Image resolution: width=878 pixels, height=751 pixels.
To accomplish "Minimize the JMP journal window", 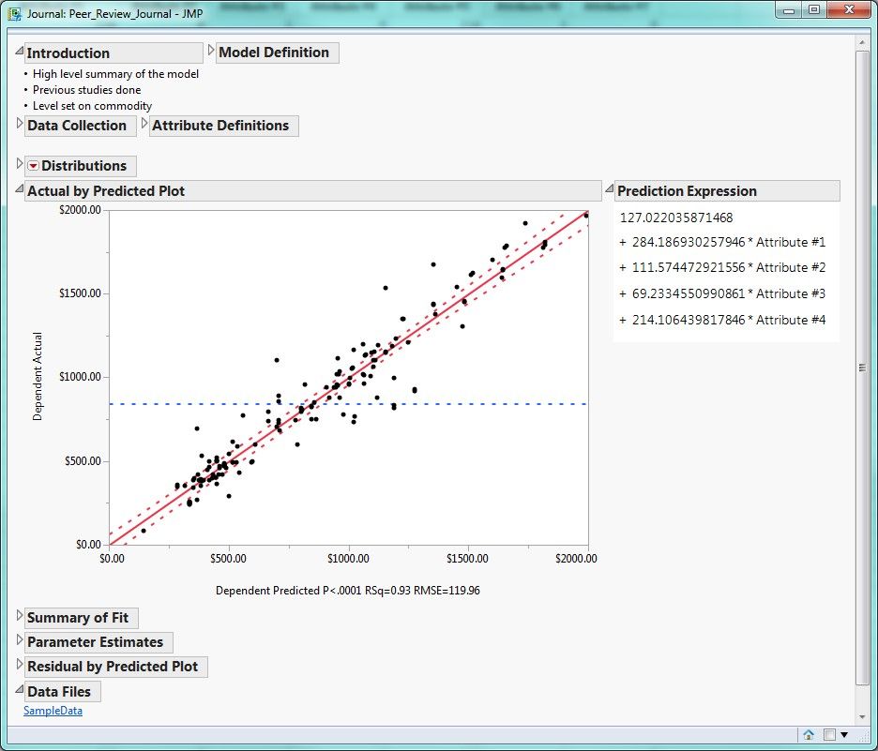I will (789, 10).
